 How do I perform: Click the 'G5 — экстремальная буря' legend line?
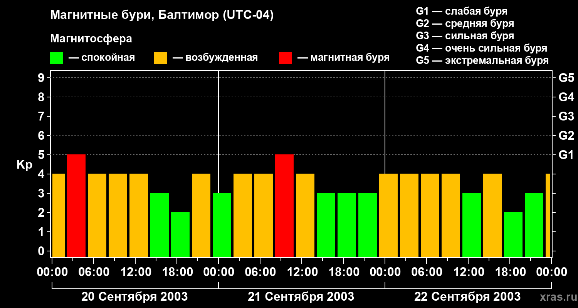click(482, 60)
